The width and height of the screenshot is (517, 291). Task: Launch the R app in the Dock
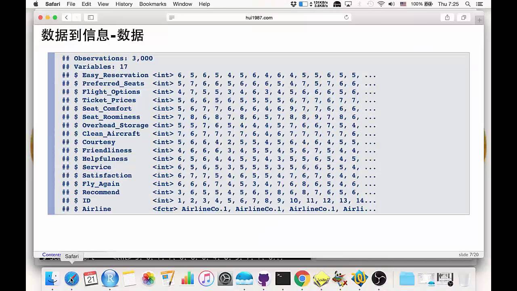[110, 278]
